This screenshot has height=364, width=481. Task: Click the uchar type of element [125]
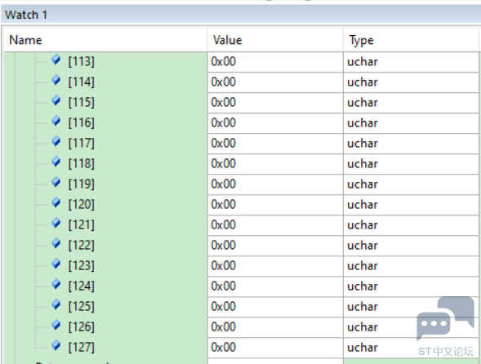pyautogui.click(x=363, y=306)
